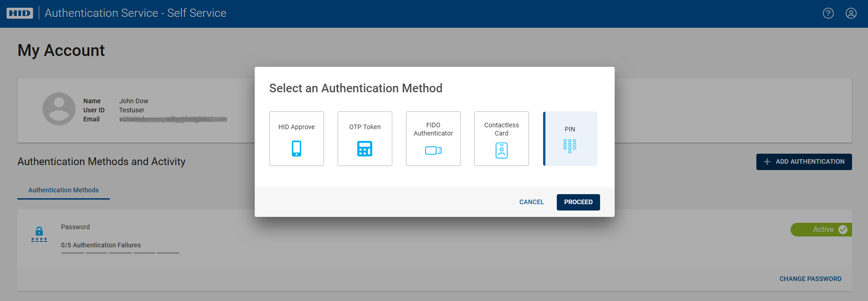Click the 0/5 Authentication Failures text
Viewport: 868px width, 301px height.
click(x=101, y=245)
